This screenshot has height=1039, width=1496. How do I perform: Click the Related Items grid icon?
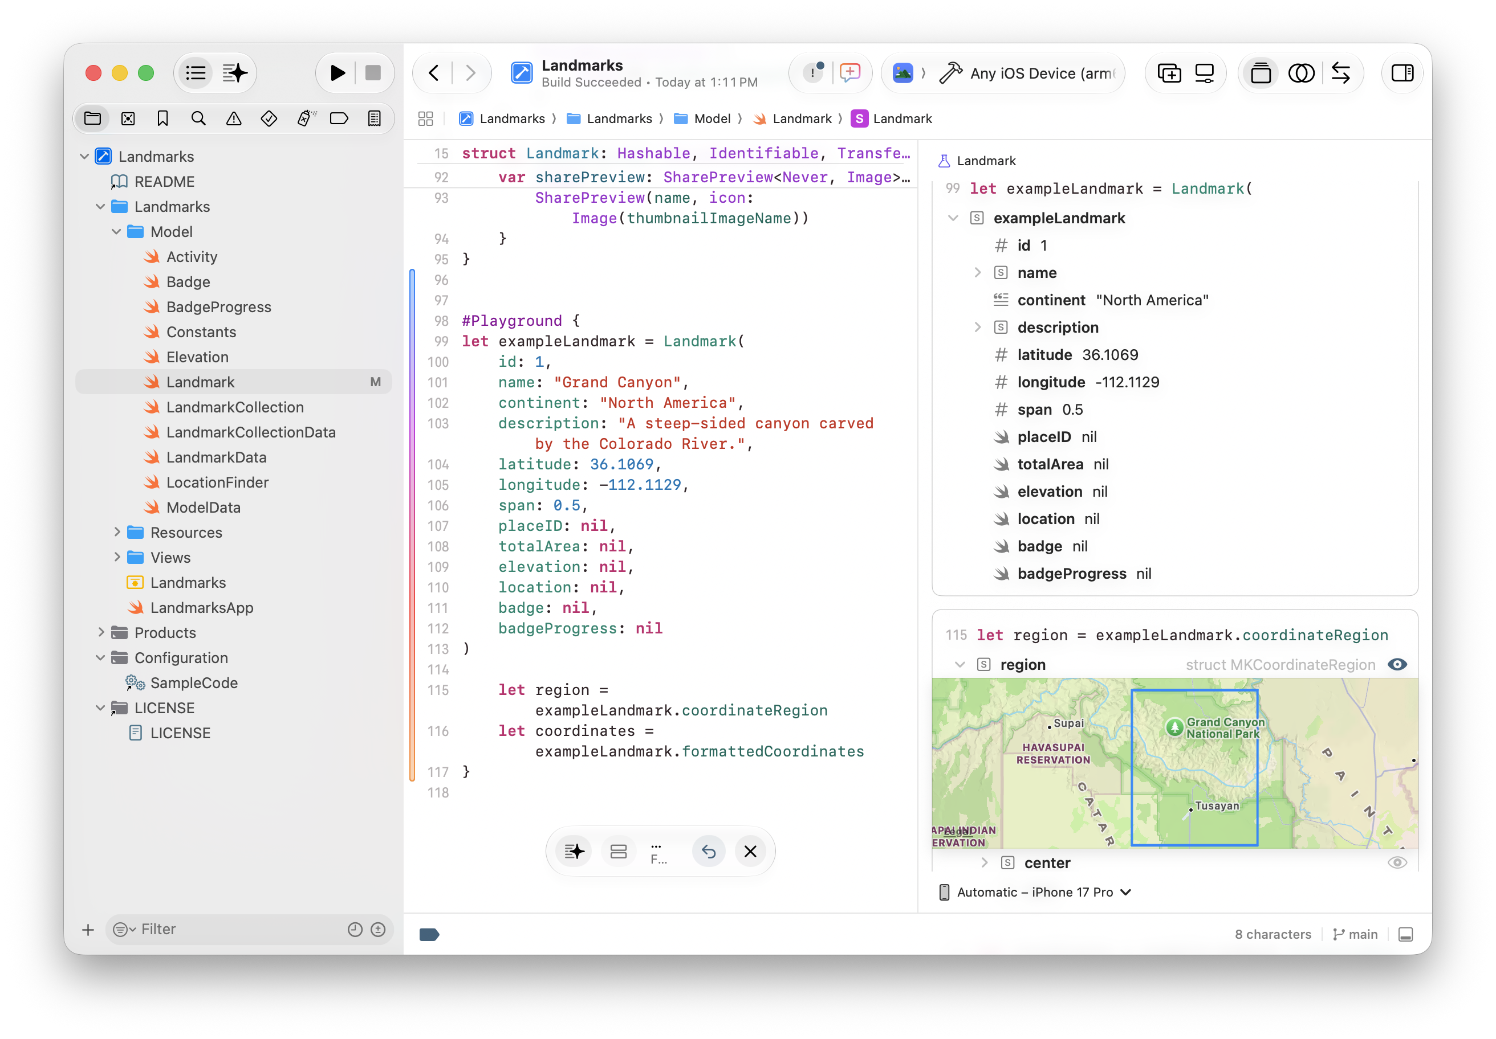pos(425,118)
